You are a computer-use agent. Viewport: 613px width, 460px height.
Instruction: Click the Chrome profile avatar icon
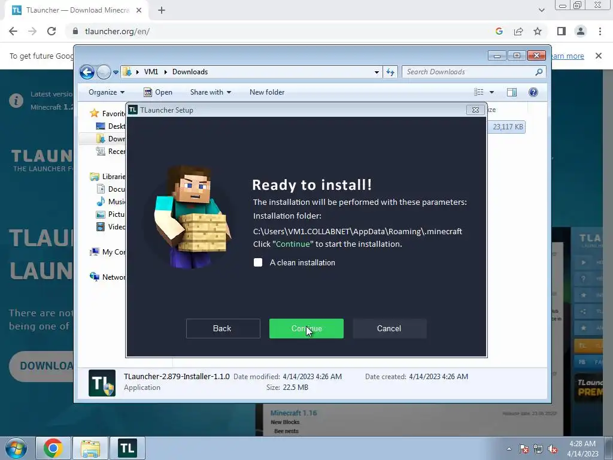click(581, 31)
